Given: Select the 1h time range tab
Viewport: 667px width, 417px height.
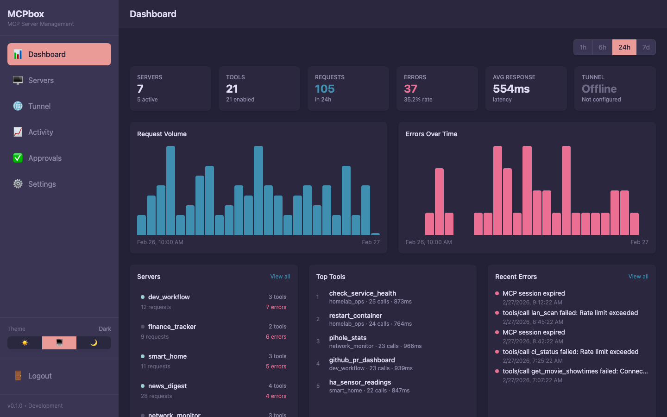Looking at the screenshot, I should point(583,47).
